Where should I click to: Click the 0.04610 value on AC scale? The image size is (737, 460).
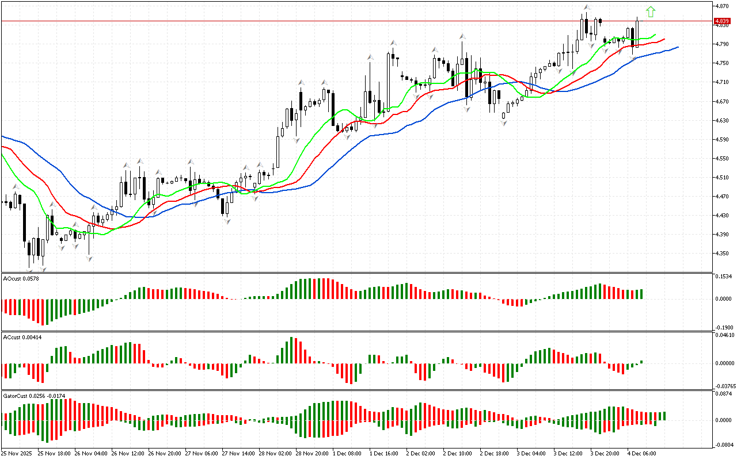coord(724,335)
